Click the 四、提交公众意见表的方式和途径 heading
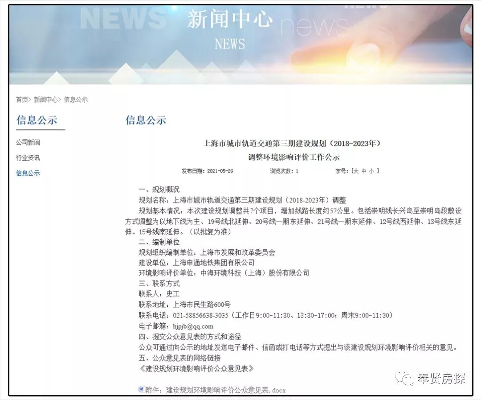This screenshot has height=400, width=481. (x=190, y=337)
